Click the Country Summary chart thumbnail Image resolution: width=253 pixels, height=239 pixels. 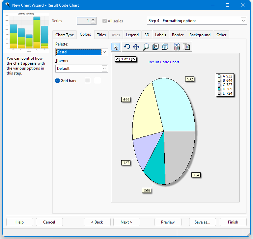coord(26,32)
